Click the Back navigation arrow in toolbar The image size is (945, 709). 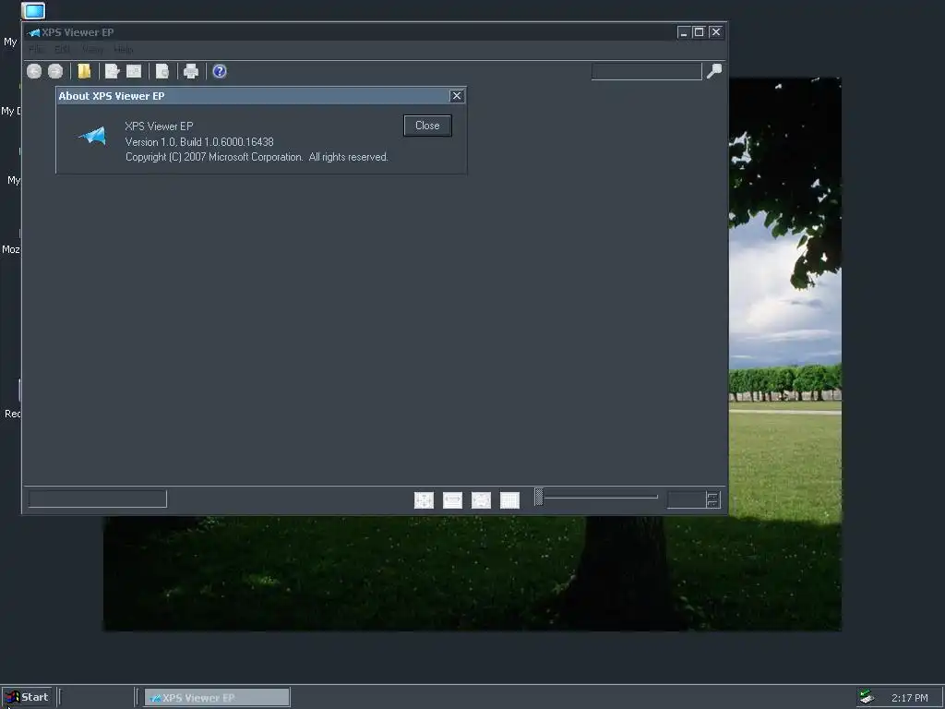34,72
